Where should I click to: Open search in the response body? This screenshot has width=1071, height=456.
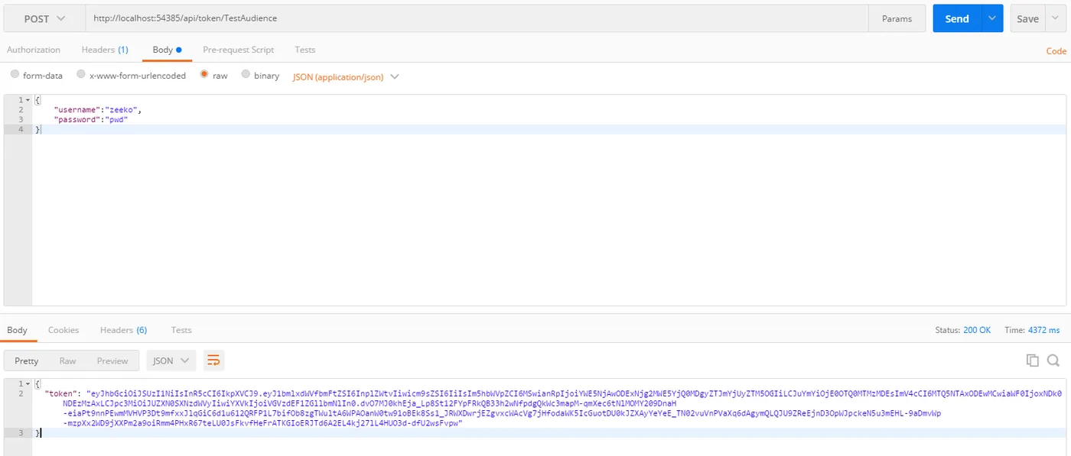click(x=1053, y=361)
